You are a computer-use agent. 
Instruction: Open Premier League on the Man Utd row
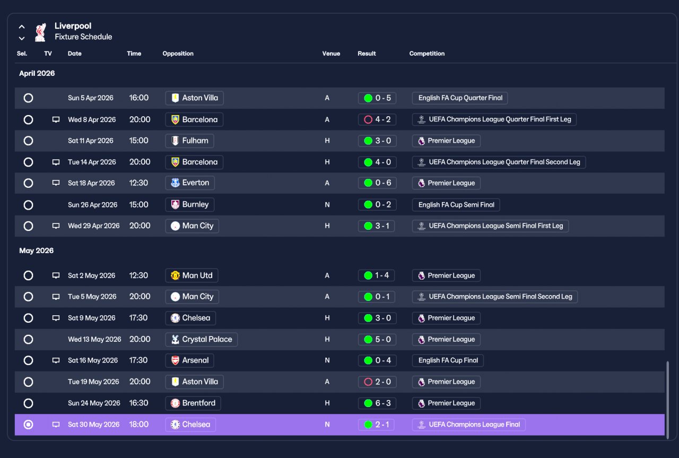[x=447, y=275]
